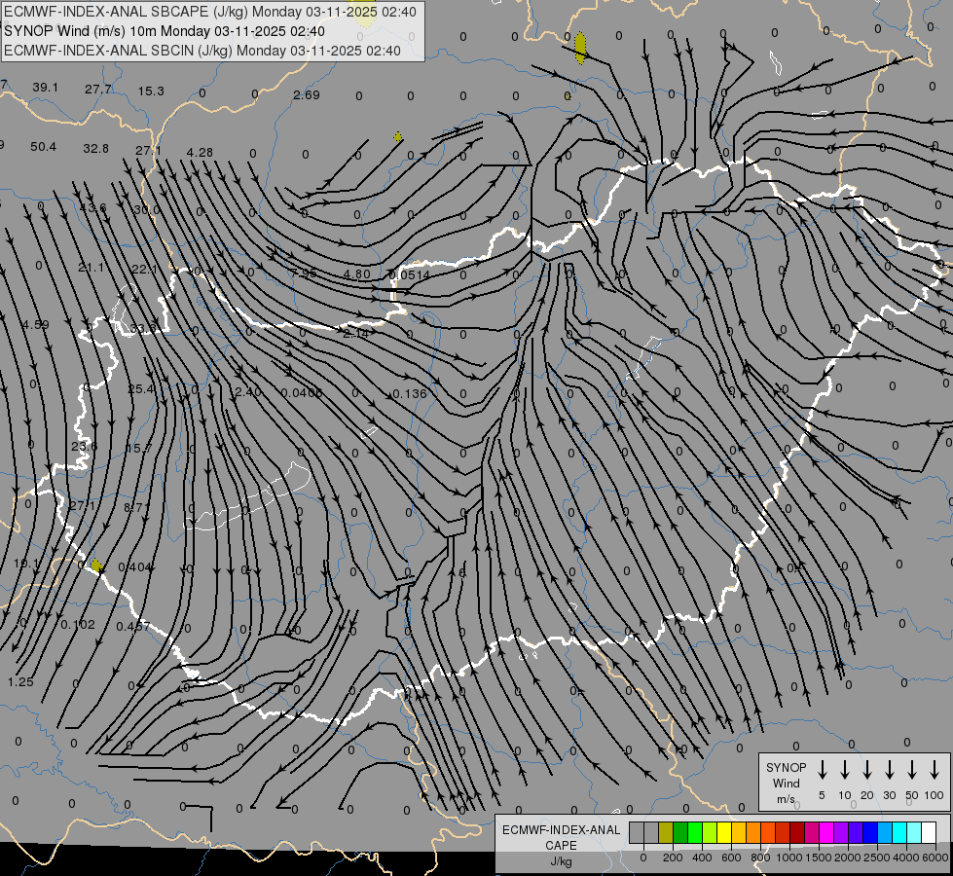
Task: Pick the dark green CAPE legend swatch
Action: tap(680, 832)
